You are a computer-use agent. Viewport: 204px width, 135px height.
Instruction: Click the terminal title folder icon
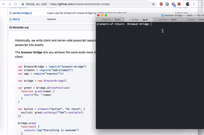[162, 15]
